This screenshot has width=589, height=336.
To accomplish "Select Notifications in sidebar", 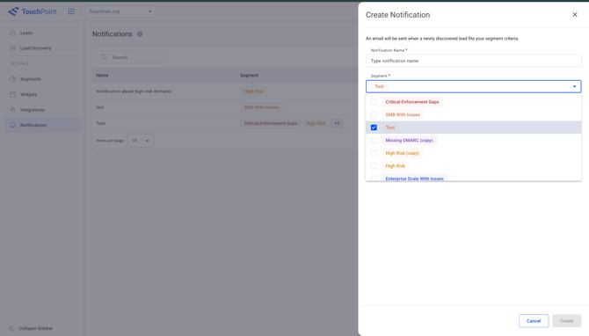I will pos(42,125).
